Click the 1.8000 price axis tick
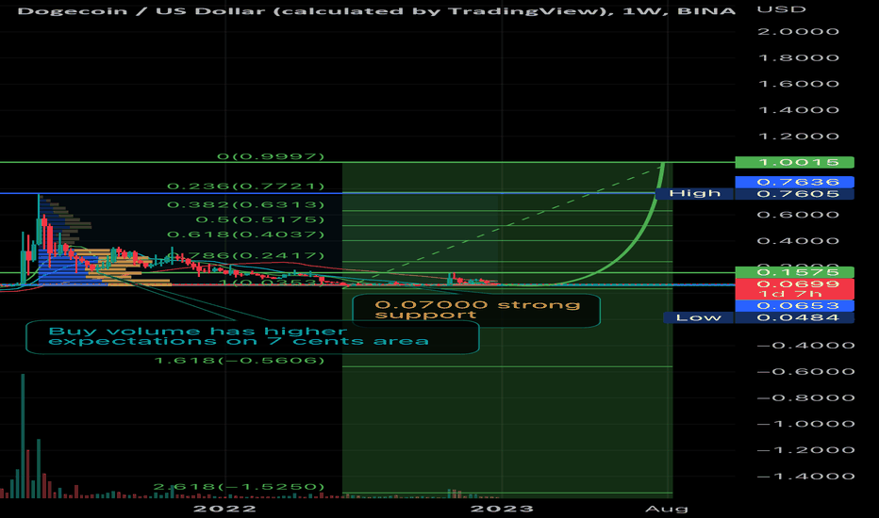 798,57
